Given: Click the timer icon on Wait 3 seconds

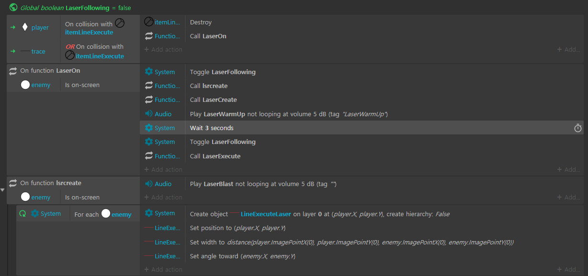Looking at the screenshot, I should click(578, 128).
